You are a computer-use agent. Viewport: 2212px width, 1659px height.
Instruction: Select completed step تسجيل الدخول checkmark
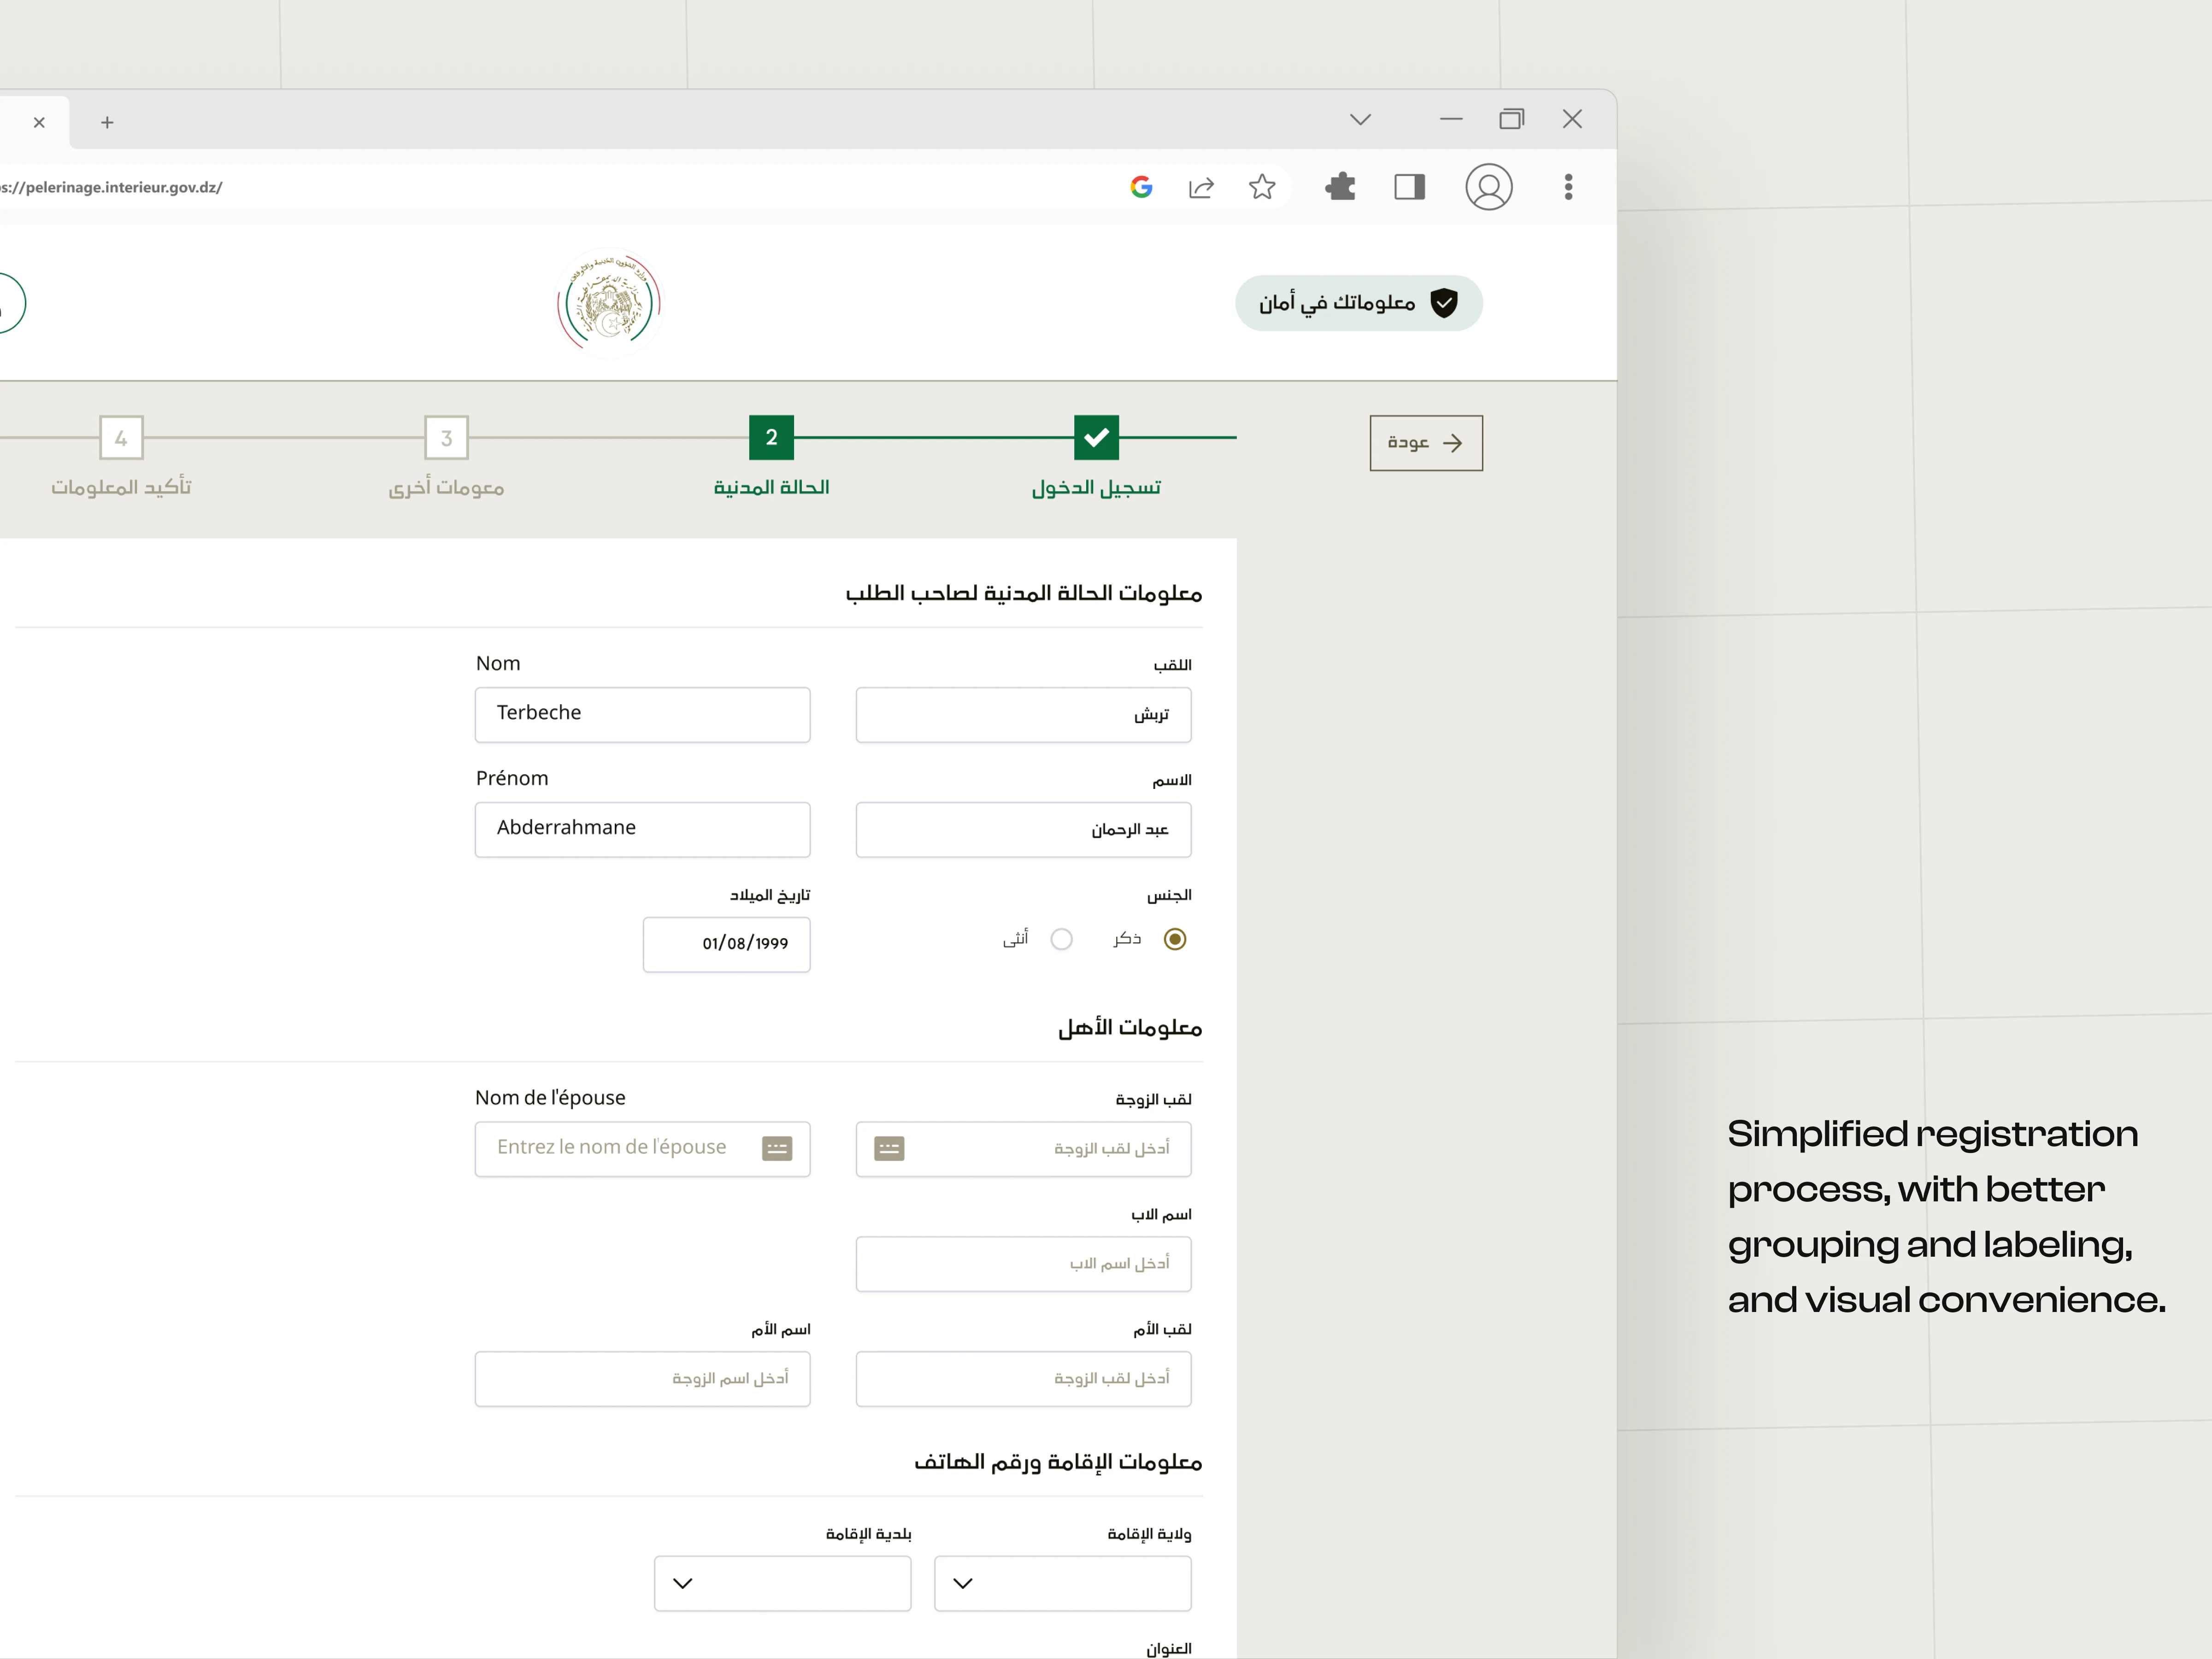(1096, 437)
